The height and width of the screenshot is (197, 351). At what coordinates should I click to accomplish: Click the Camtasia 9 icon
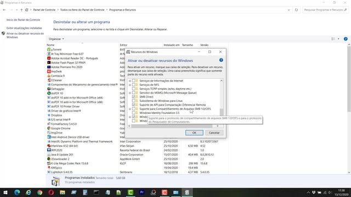(x=49, y=76)
